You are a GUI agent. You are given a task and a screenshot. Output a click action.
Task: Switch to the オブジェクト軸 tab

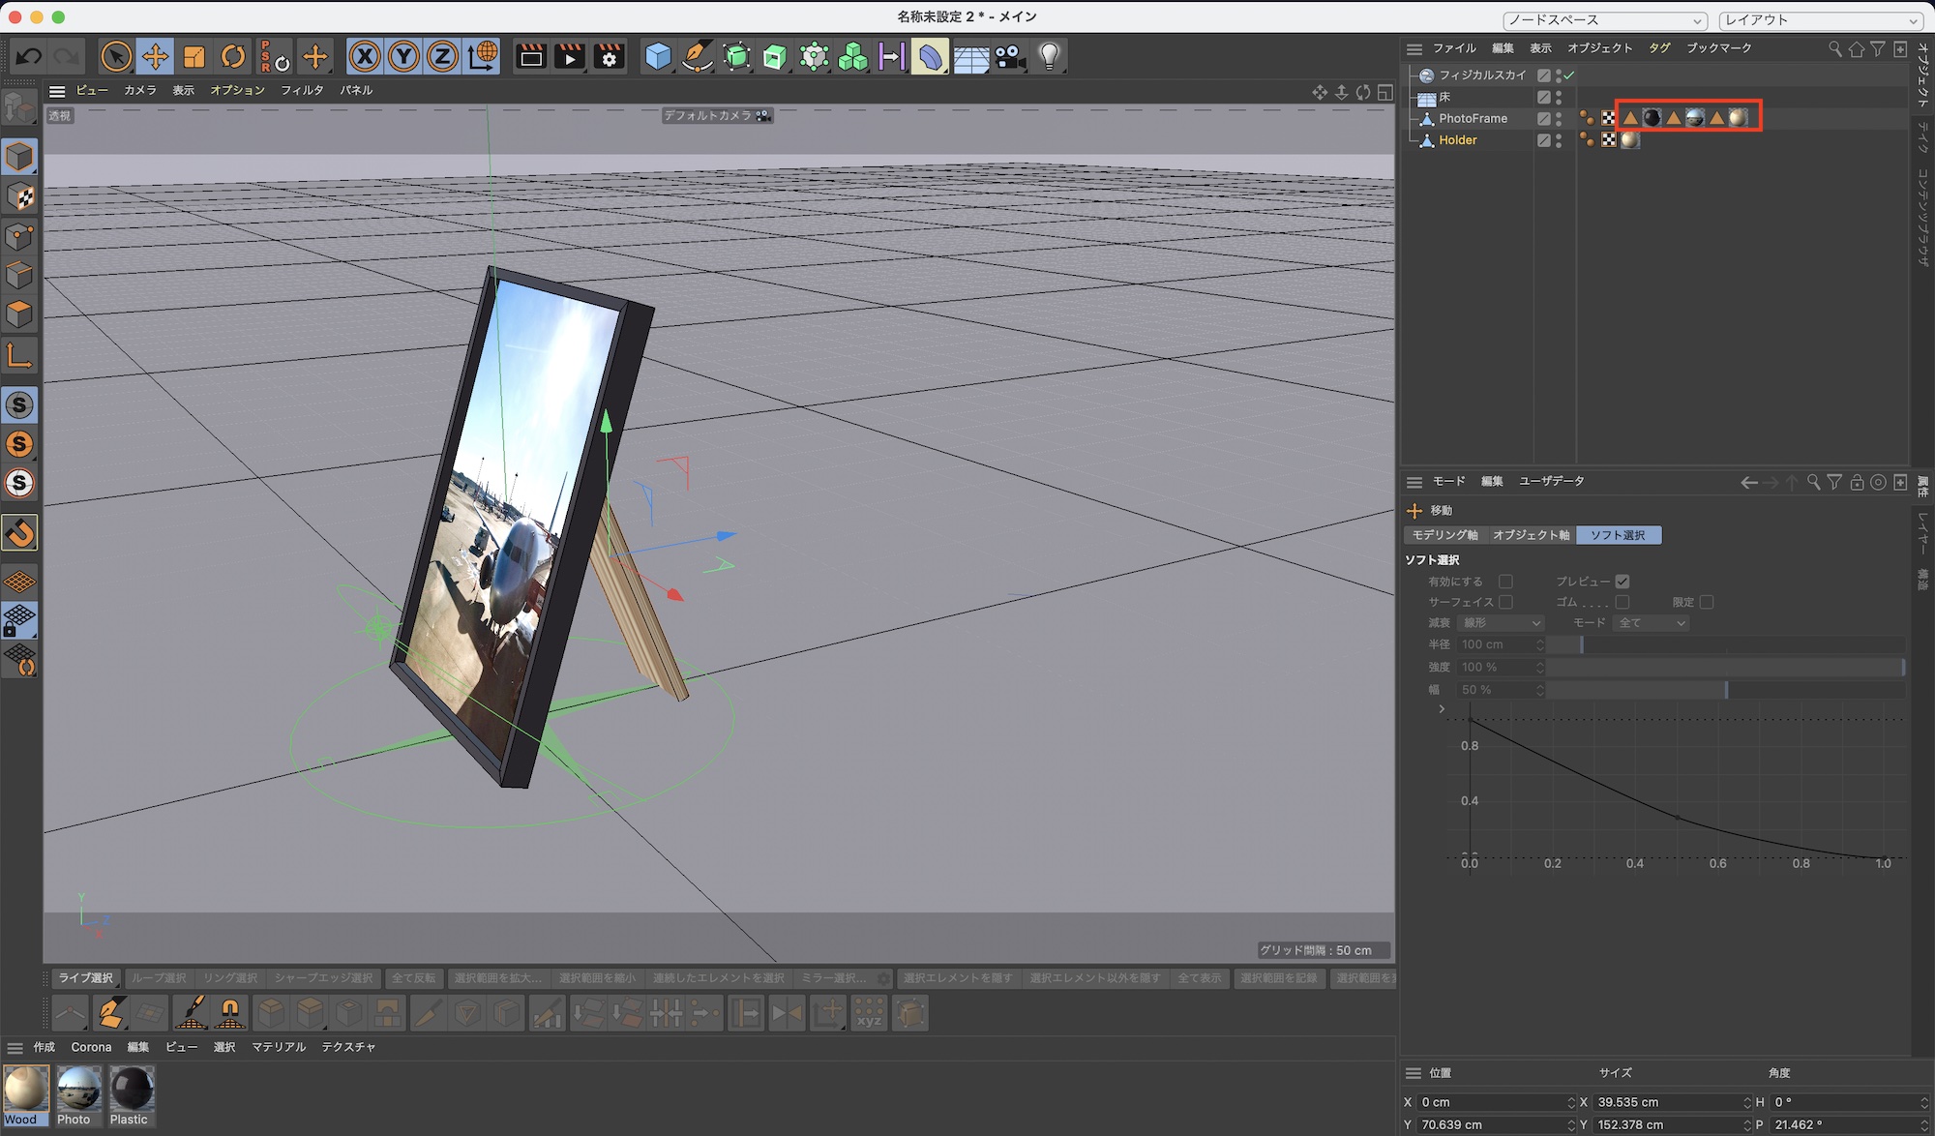(x=1531, y=535)
